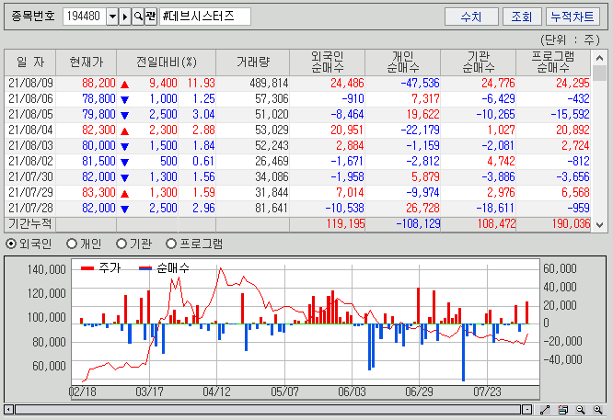The width and height of the screenshot is (613, 420).
Task: Click volume value 81,641
Action: 272,208
